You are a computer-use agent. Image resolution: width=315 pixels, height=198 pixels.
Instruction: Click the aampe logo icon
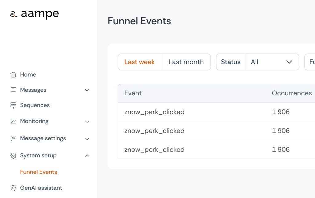click(x=14, y=14)
